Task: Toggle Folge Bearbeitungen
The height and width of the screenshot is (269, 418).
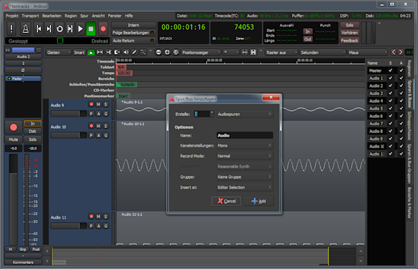Action: click(133, 33)
